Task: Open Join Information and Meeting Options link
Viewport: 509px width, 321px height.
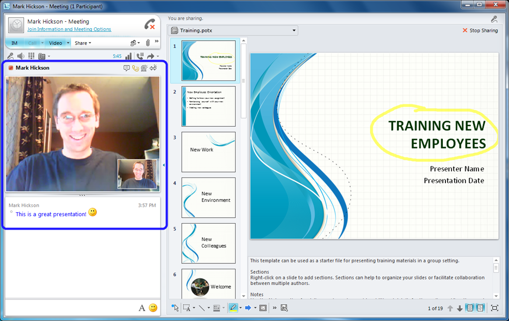Action: (x=69, y=29)
